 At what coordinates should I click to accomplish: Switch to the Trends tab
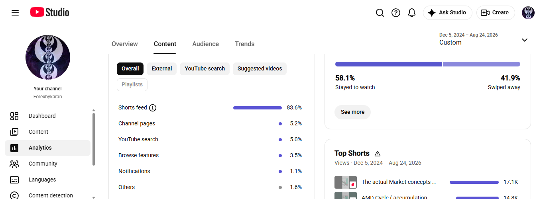[x=245, y=44]
